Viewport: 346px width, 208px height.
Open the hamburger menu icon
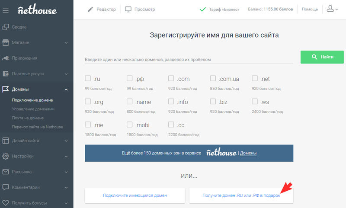pos(6,10)
